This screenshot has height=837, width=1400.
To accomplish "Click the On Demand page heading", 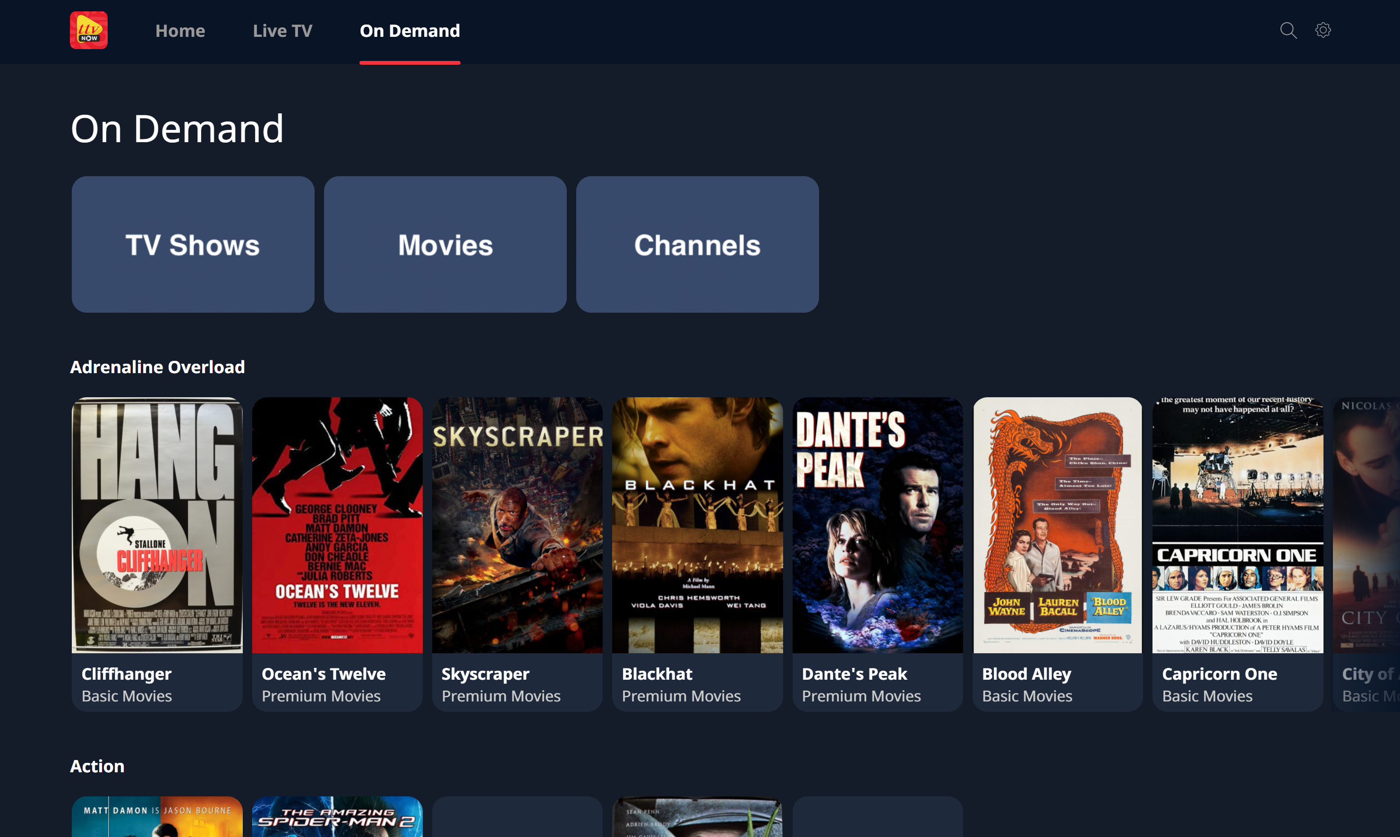I will 177,128.
